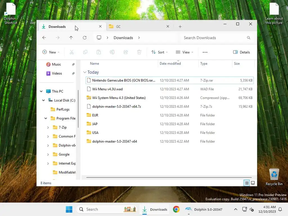Collapse the This PC tree node
Image resolution: width=288 pixels, height=216 pixels.
41,91
